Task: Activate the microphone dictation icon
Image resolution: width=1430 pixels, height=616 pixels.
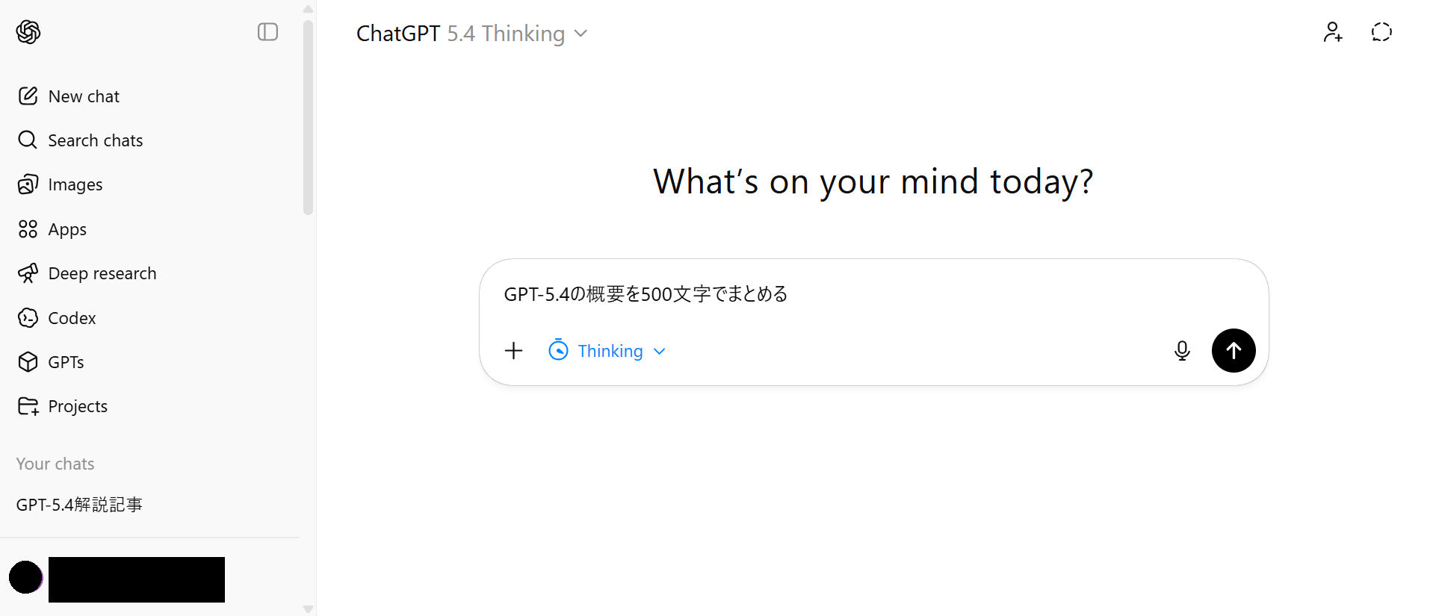Action: point(1182,351)
